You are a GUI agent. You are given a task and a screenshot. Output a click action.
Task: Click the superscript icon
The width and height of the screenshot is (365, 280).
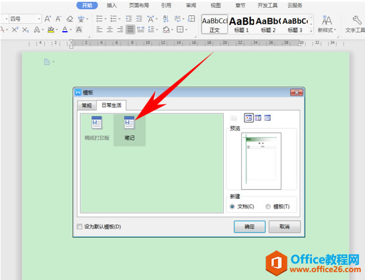coord(15,29)
